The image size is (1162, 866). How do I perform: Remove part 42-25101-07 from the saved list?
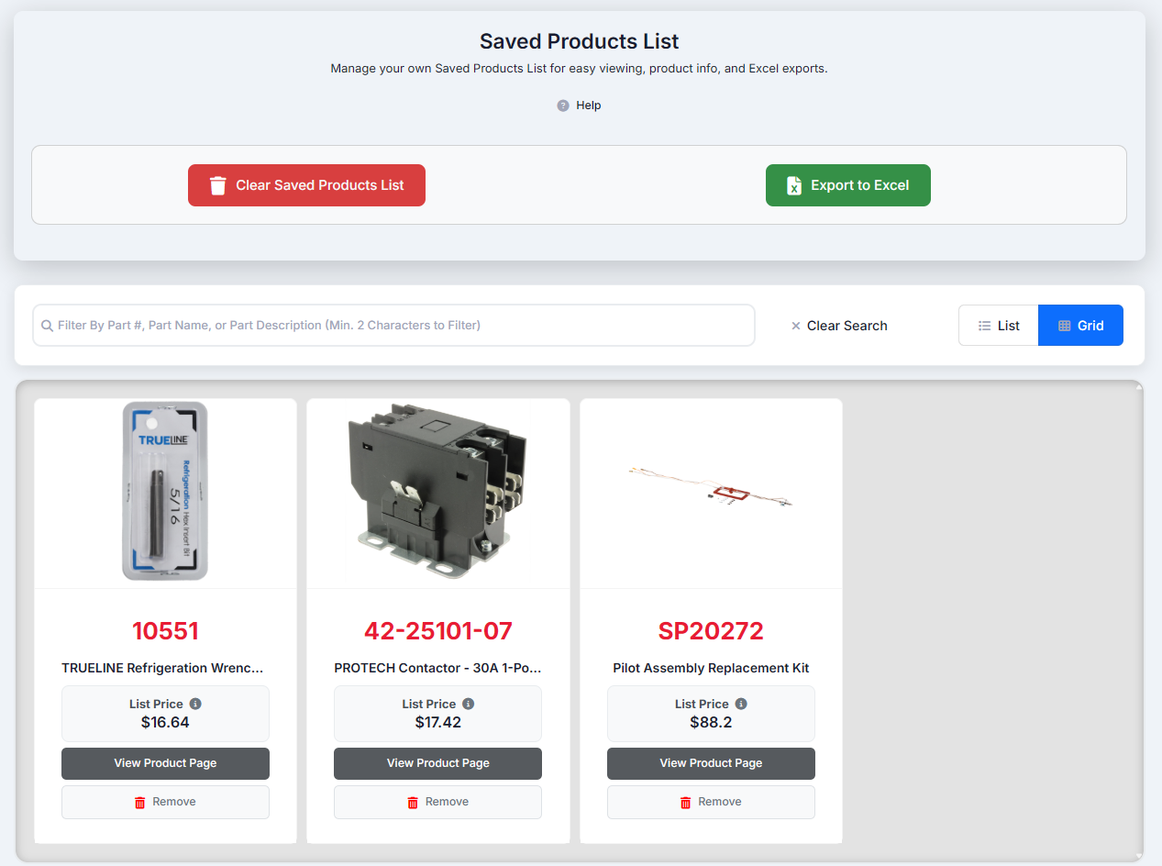click(x=438, y=802)
